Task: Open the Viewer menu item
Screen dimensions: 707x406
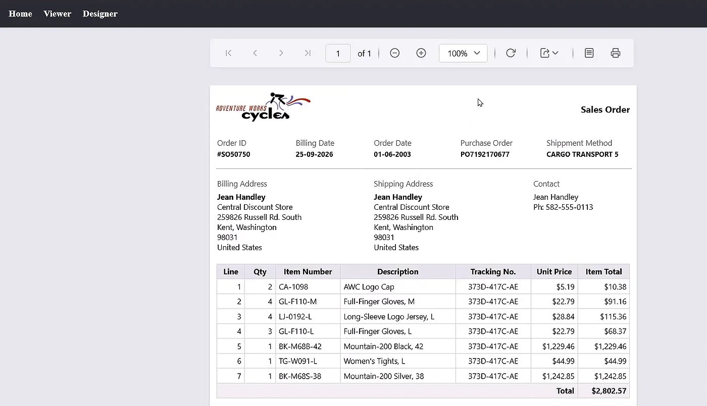Action: tap(58, 14)
